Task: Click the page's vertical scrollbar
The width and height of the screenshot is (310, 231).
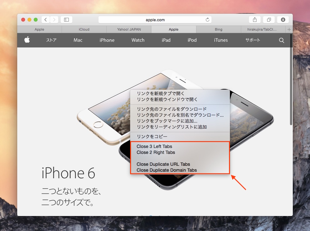Action: click(291, 80)
